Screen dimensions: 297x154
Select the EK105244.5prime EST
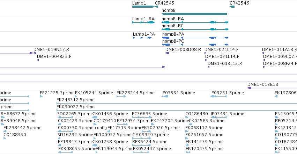pyautogui.click(x=76, y=96)
